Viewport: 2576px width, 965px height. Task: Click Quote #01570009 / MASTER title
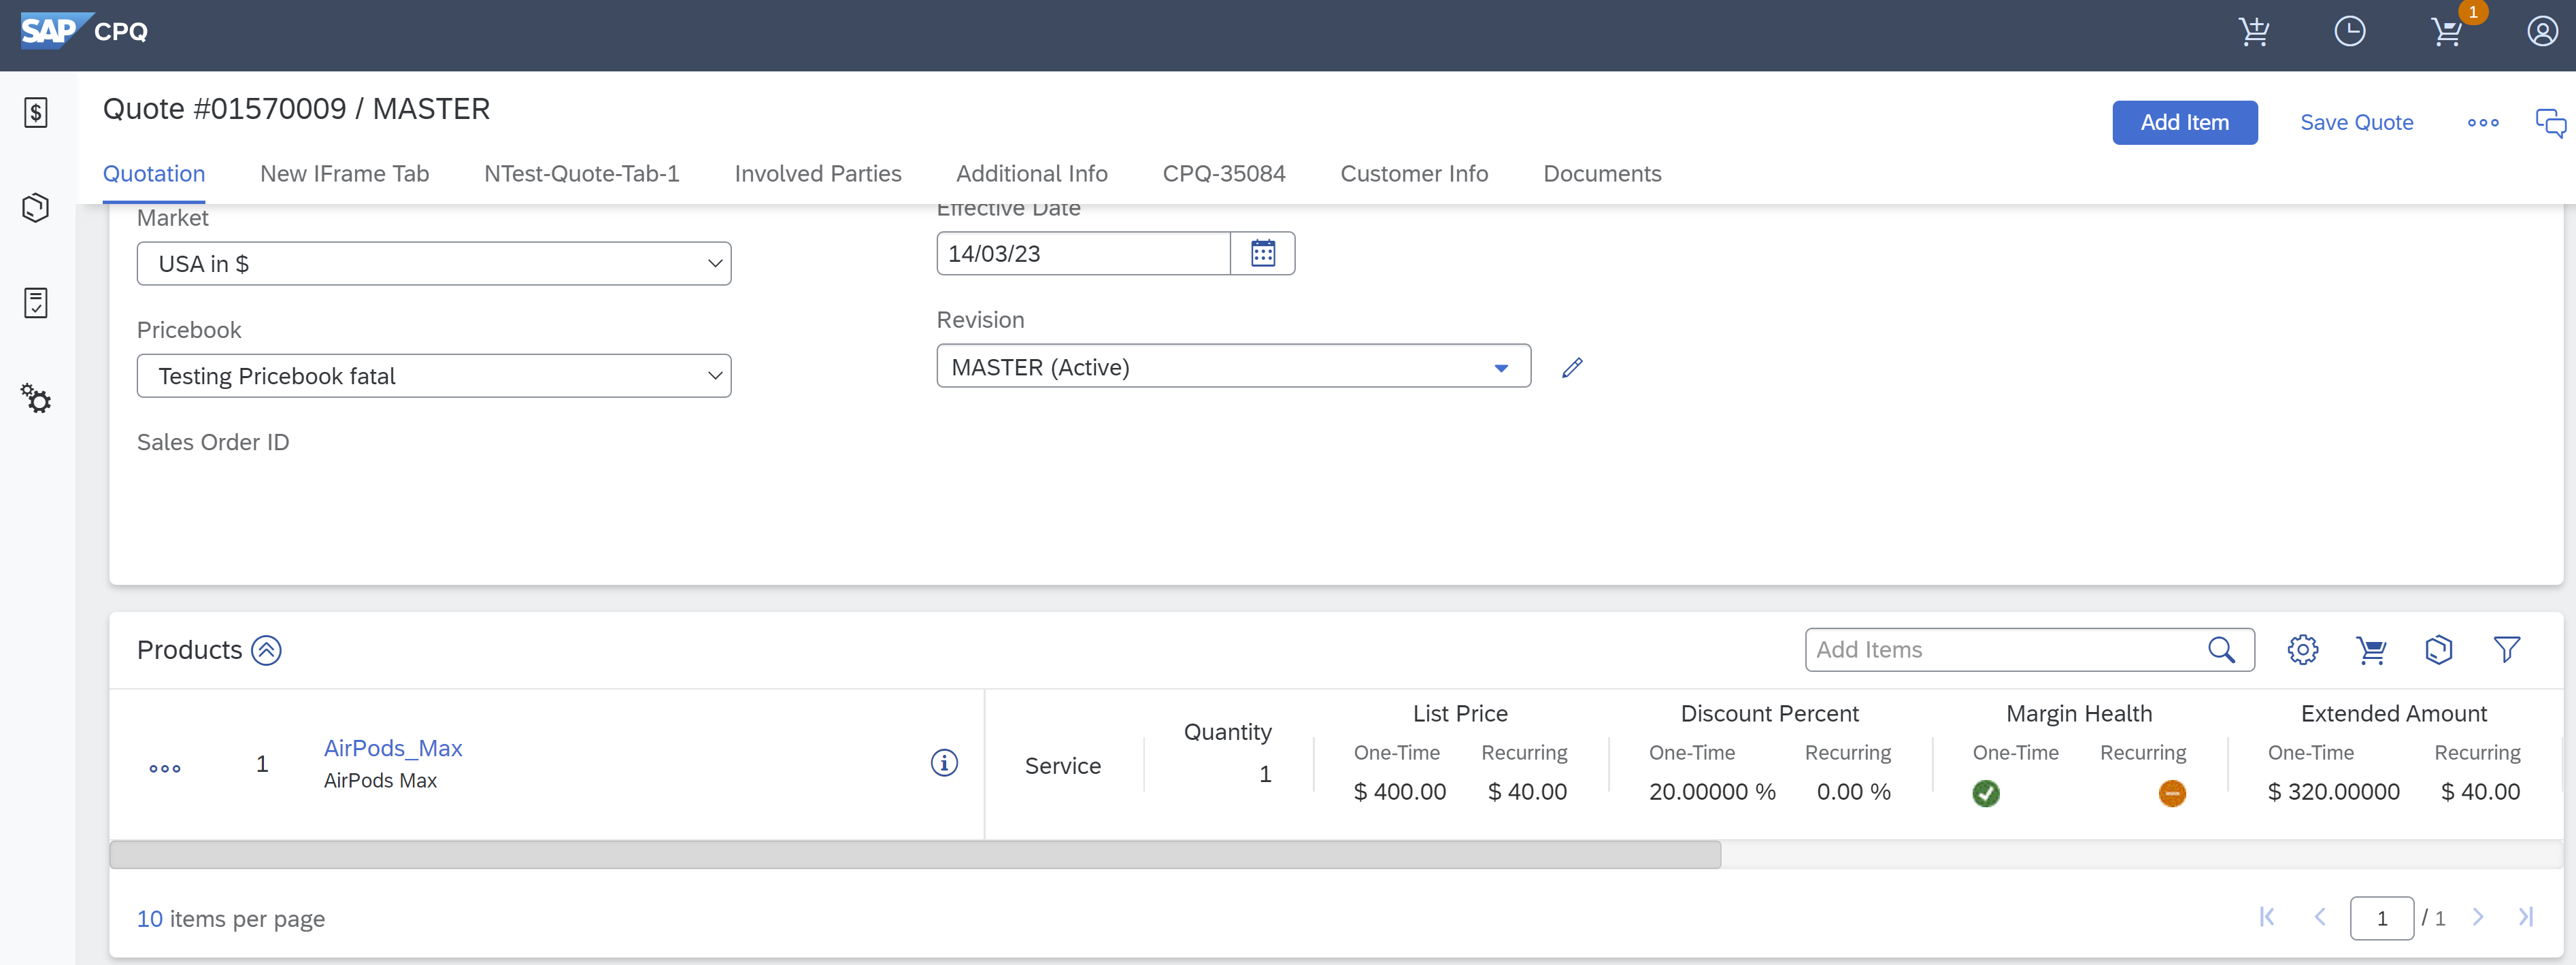click(x=296, y=109)
